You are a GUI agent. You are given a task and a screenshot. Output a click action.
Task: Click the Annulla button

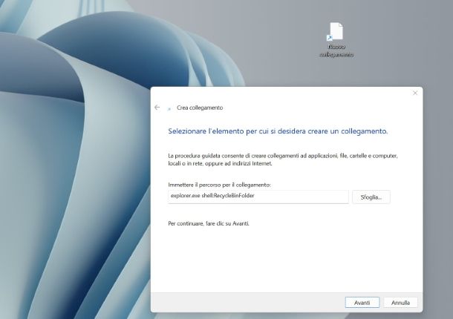coord(400,303)
